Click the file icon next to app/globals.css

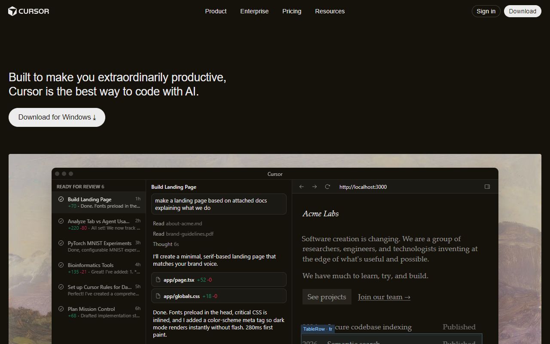coord(157,296)
